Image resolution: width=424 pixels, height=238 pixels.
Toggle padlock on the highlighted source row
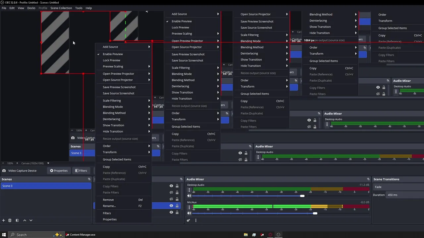pos(177,206)
